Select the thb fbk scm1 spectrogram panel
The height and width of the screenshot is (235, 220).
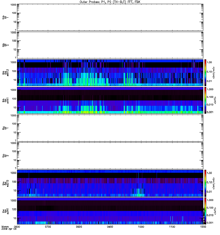[110, 100]
